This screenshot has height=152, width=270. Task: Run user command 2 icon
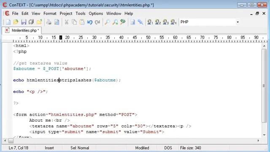[158, 22]
